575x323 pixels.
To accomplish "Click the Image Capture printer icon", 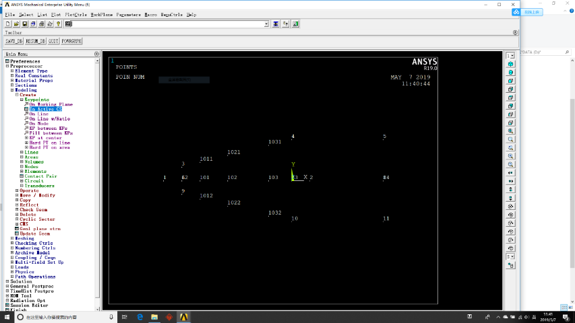I will [42, 24].
